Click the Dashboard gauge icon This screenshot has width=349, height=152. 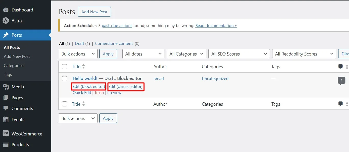(x=6, y=10)
